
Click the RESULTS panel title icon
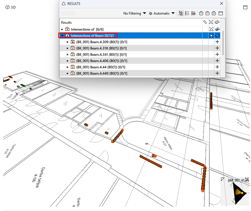click(64, 3)
